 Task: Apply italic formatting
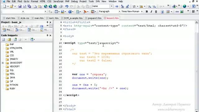pos(151,12)
